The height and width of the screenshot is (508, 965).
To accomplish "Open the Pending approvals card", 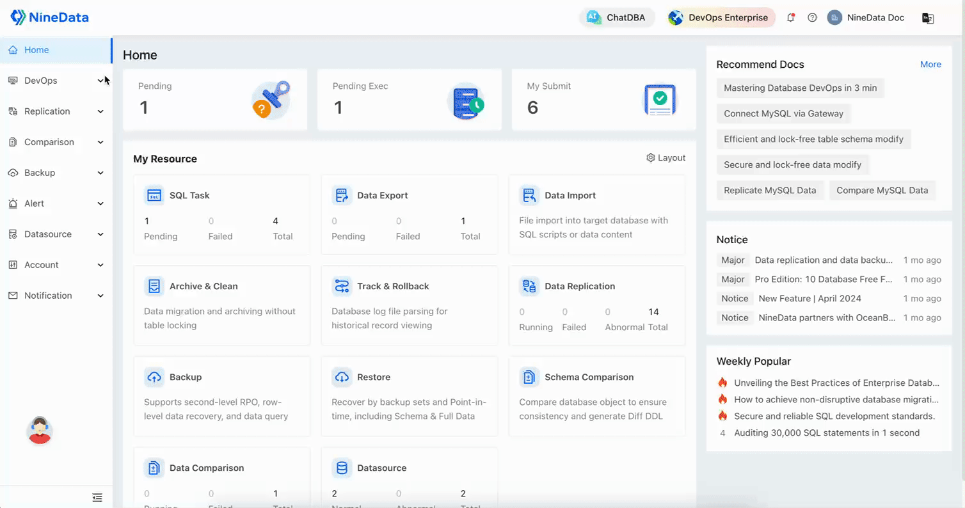I will [215, 100].
